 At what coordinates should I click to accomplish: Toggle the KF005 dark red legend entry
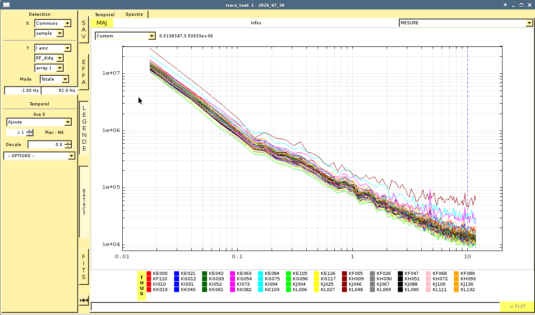click(353, 274)
